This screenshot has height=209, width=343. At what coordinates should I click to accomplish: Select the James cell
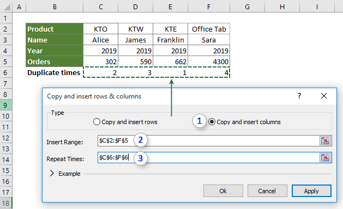pos(135,40)
